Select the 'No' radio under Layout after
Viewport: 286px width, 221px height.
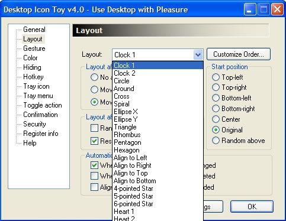click(x=94, y=77)
